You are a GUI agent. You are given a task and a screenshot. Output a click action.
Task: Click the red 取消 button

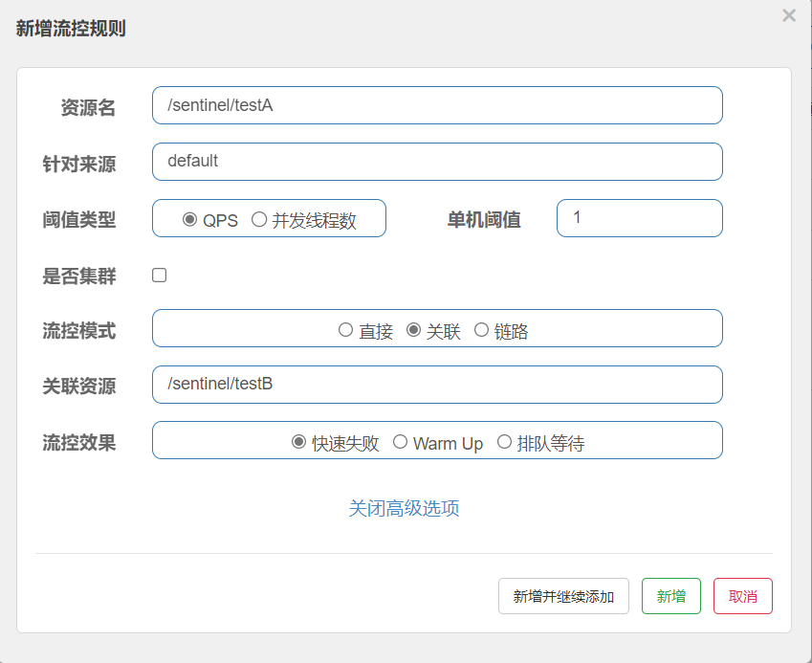742,596
